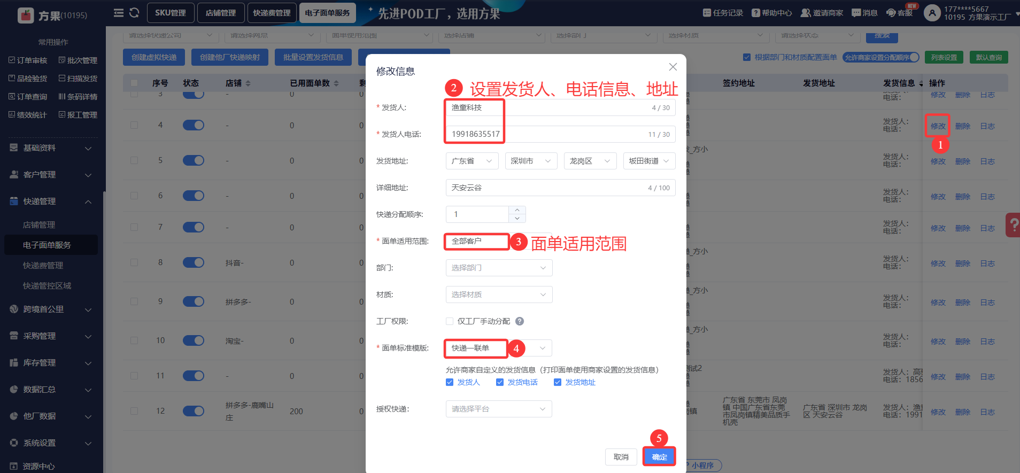Uncheck 根据部门和材质配置面单

[747, 57]
